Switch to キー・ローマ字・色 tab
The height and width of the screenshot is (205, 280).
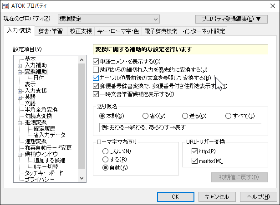click(x=118, y=31)
